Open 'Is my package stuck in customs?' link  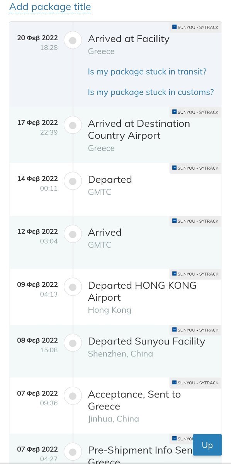point(151,92)
